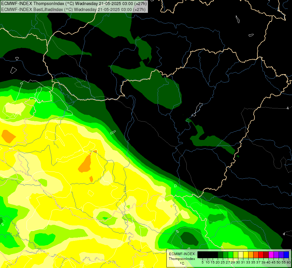Image resolution: width=292 pixels, height=268 pixels.
Task: Click the legend tick label '27'
Action: pyautogui.click(x=228, y=262)
